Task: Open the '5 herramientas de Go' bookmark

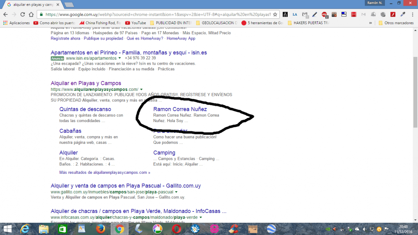Action: (x=263, y=23)
